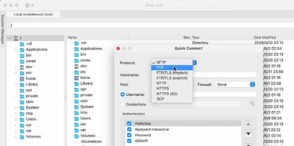
Task: Select home icon in tree
Action: pos(22,79)
